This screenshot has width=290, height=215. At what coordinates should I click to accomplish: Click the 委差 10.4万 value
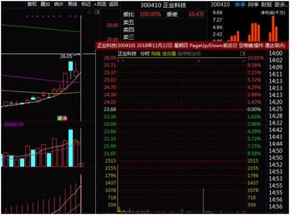(x=197, y=14)
